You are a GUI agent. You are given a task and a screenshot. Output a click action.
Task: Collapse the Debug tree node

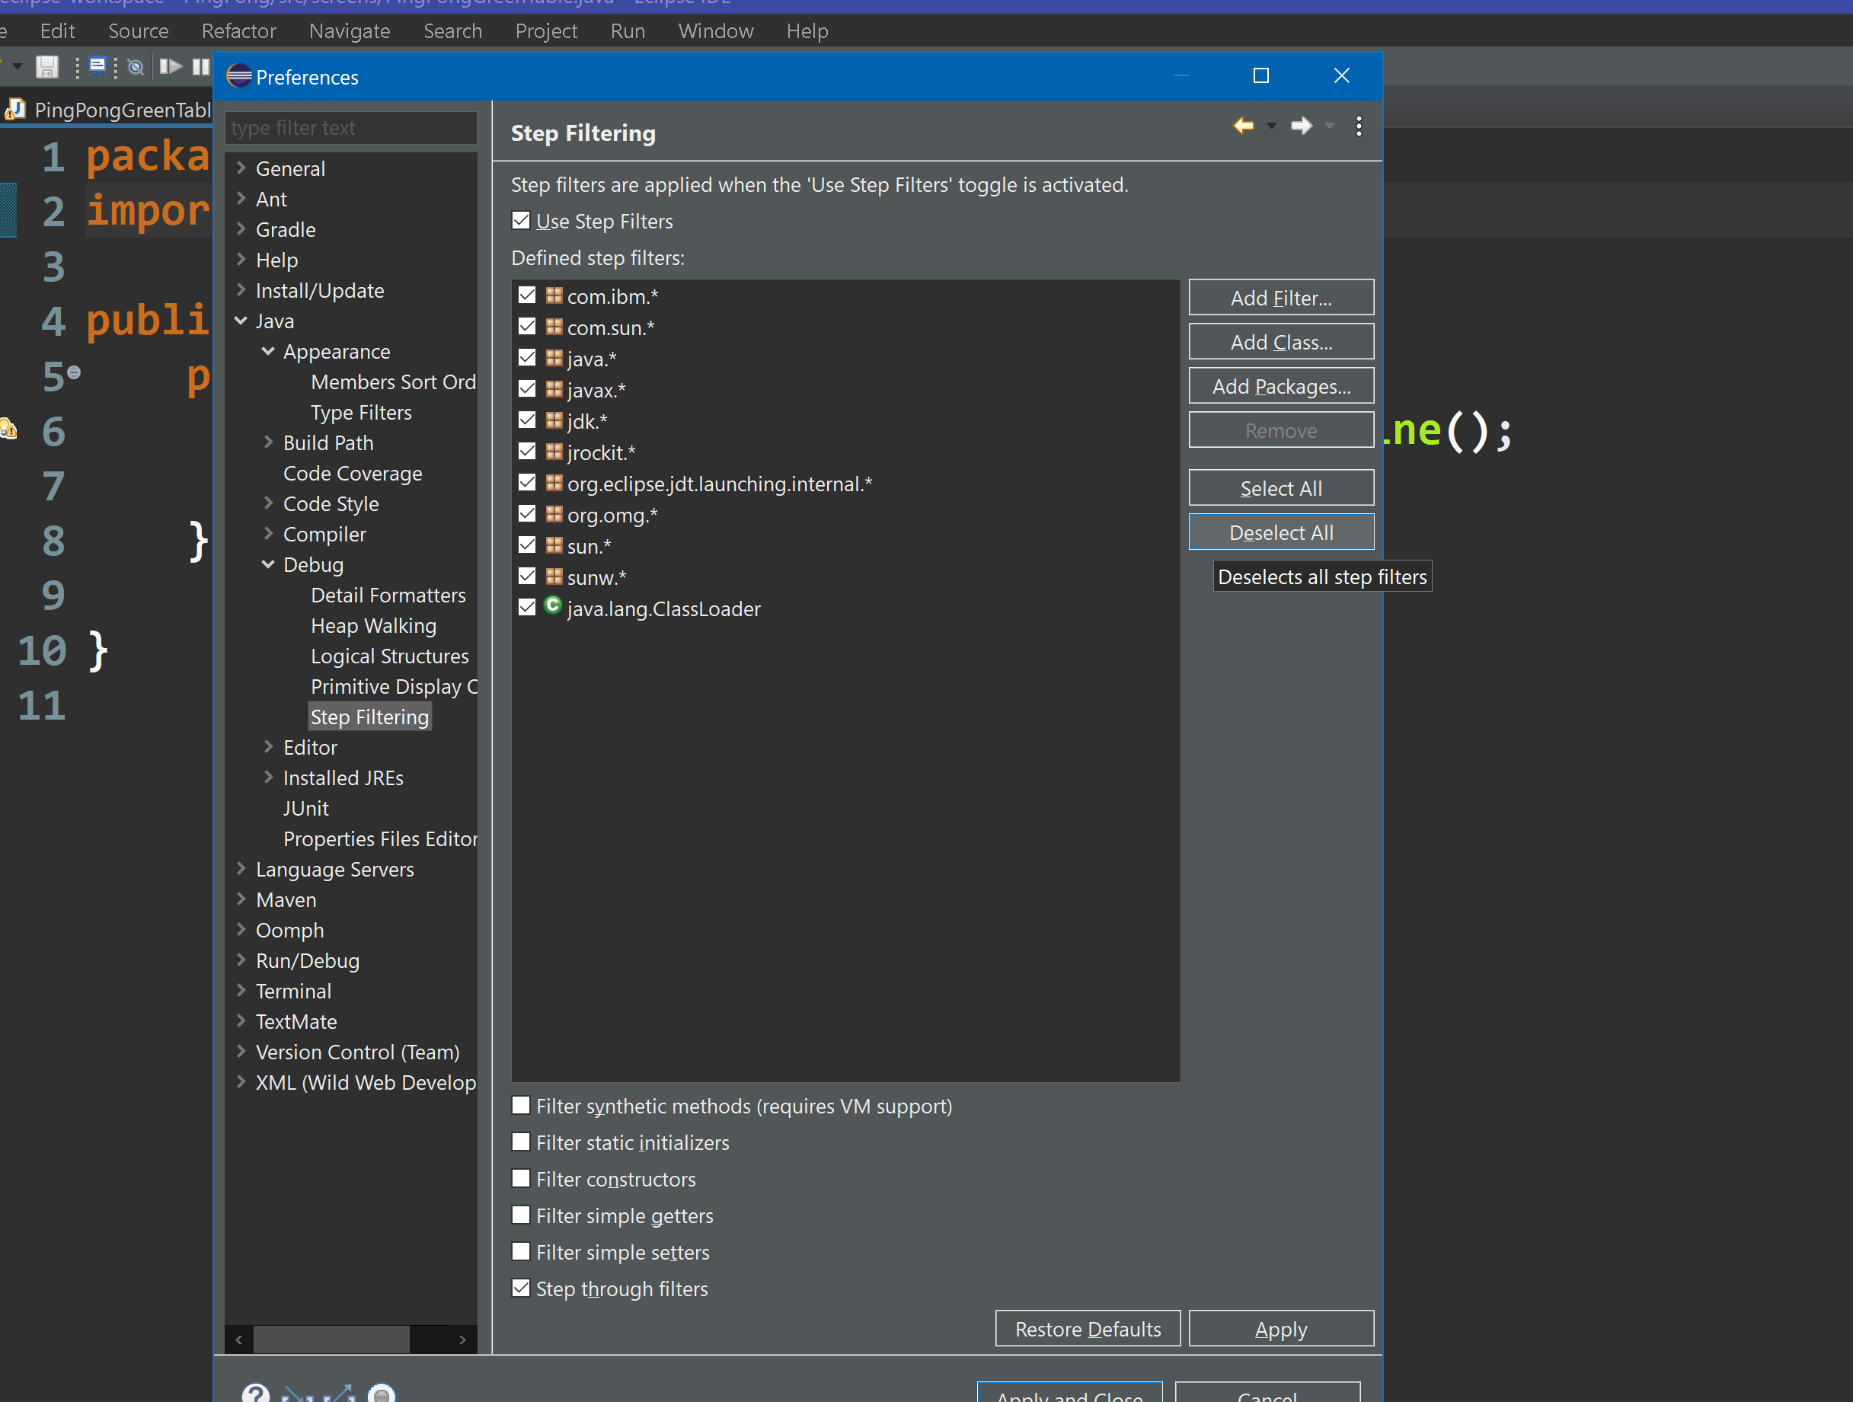[x=268, y=564]
